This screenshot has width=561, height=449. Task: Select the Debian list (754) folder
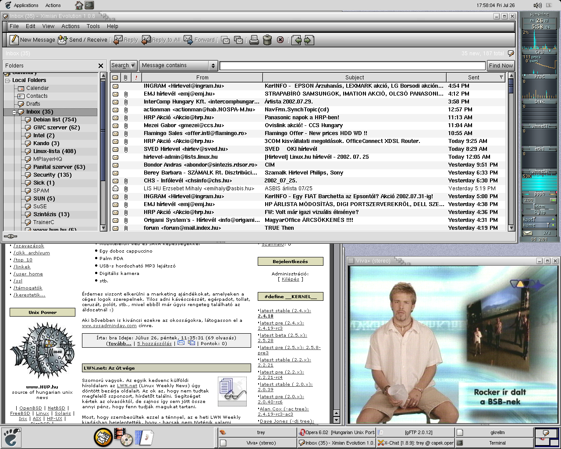point(55,120)
